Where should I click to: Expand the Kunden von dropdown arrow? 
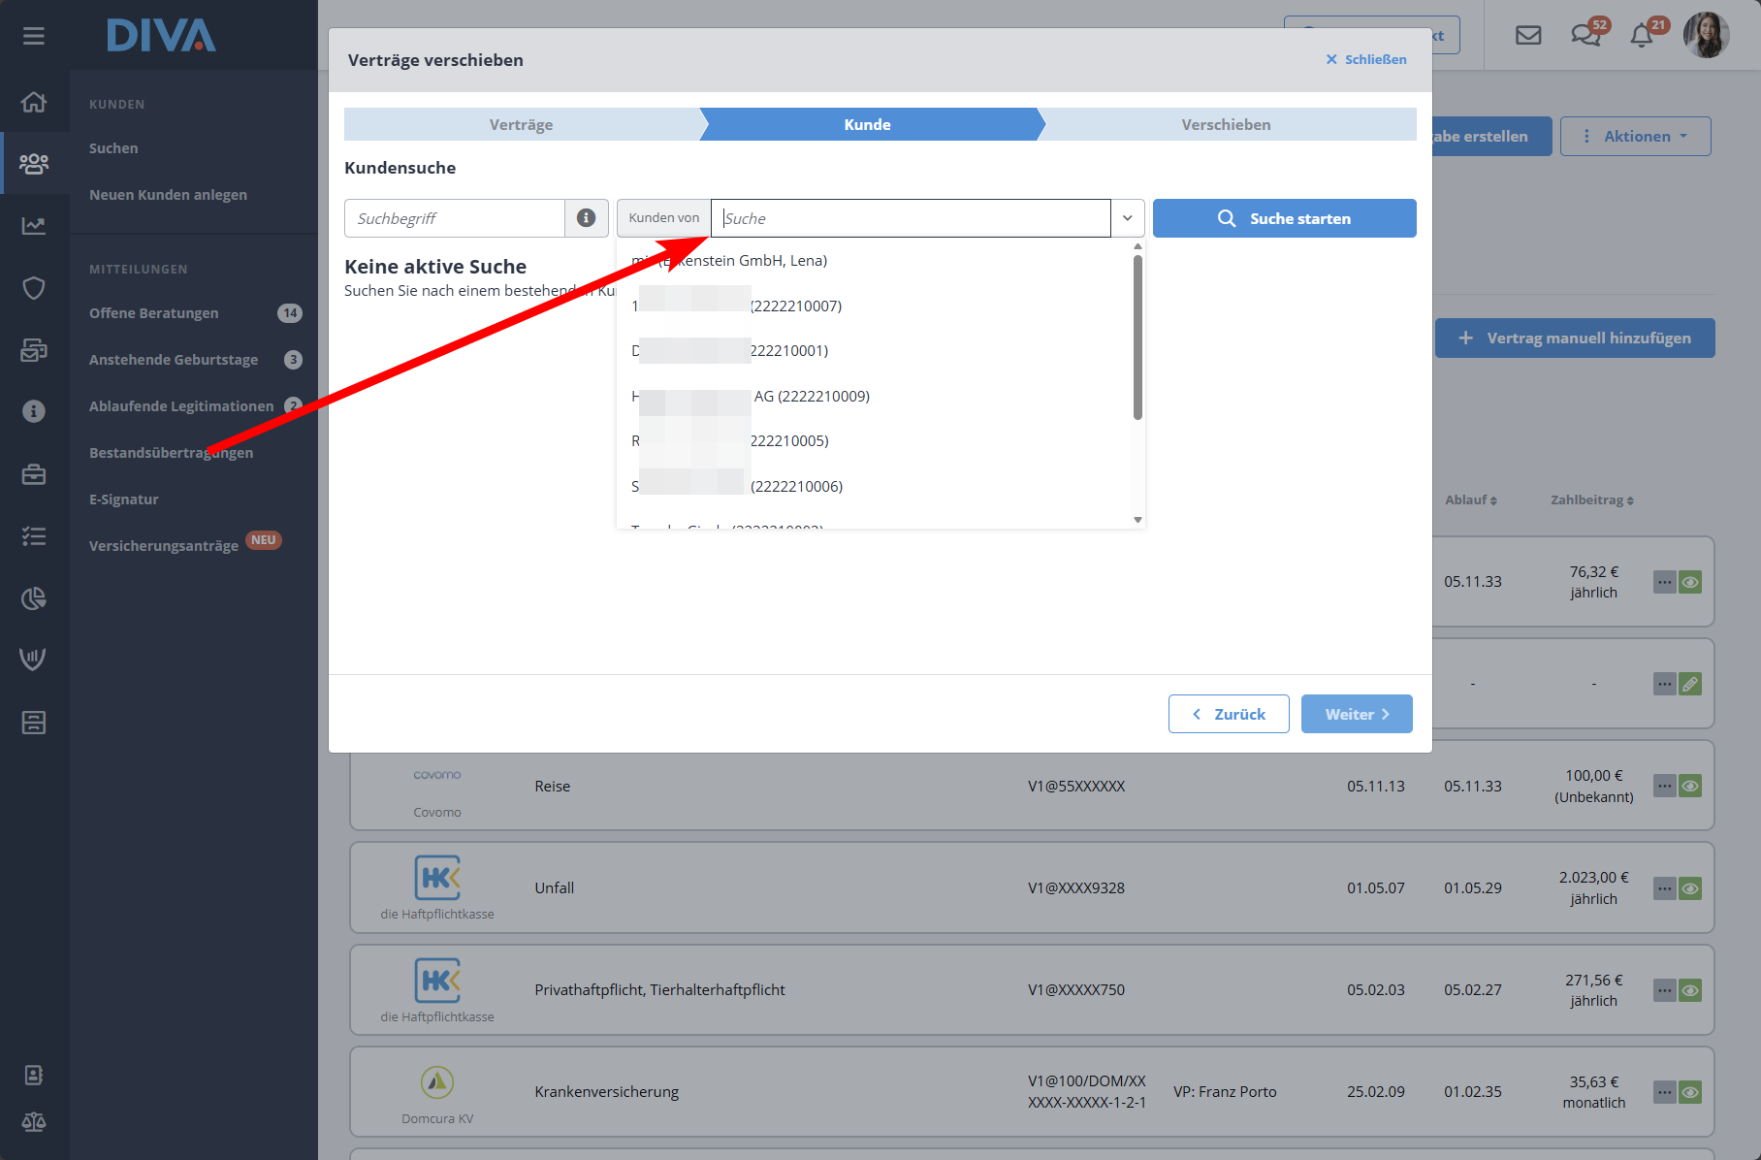[x=1127, y=218]
